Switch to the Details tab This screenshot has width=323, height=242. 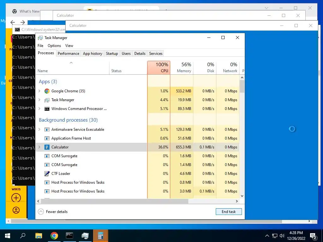[140, 54]
